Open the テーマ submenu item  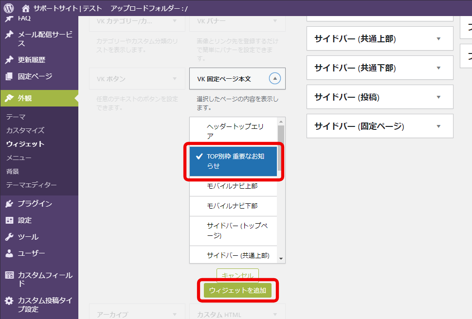pyautogui.click(x=16, y=117)
